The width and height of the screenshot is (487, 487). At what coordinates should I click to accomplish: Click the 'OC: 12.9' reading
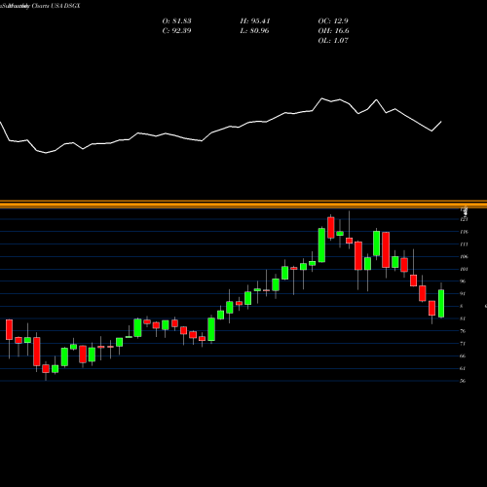pyautogui.click(x=333, y=21)
